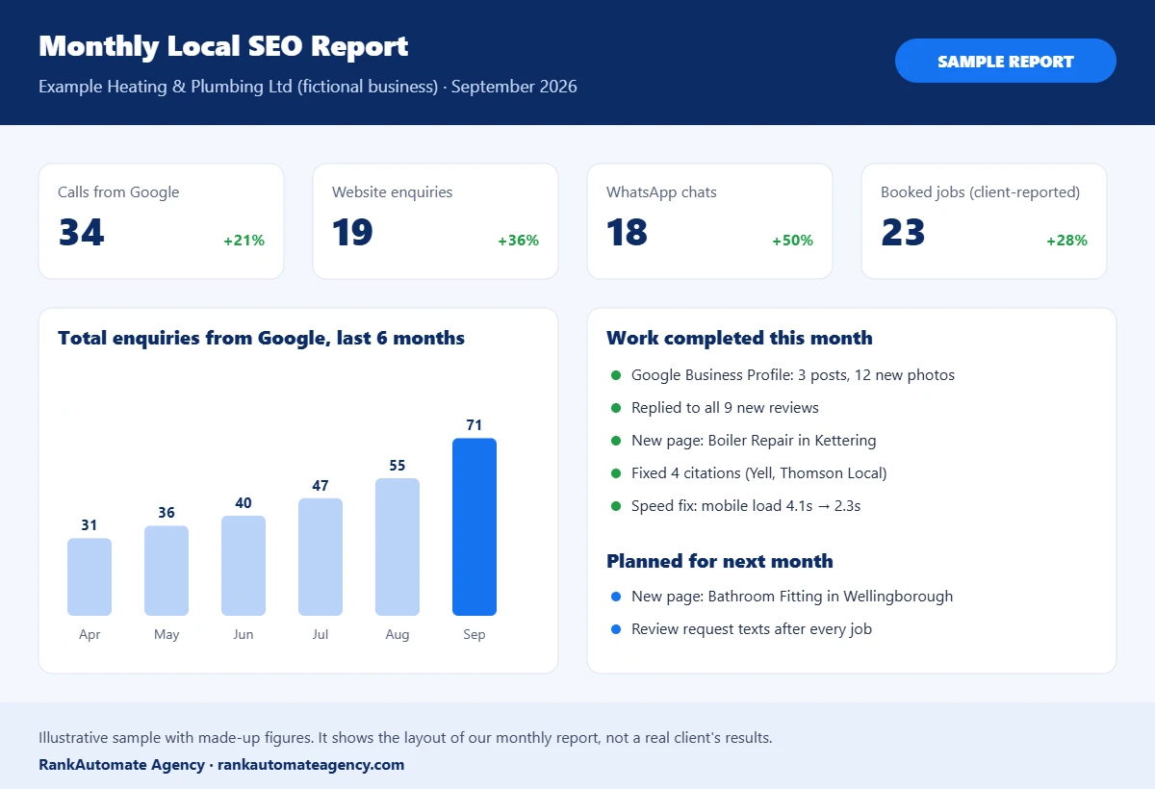
Task: Click the bar value label 47
Action: tap(321, 486)
